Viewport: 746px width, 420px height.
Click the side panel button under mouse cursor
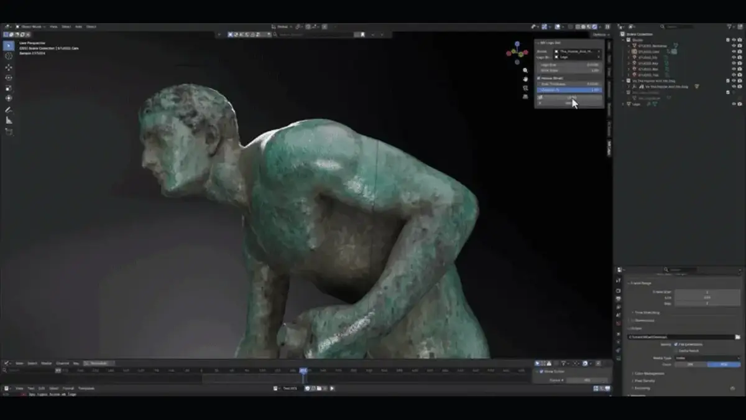pyautogui.click(x=569, y=97)
